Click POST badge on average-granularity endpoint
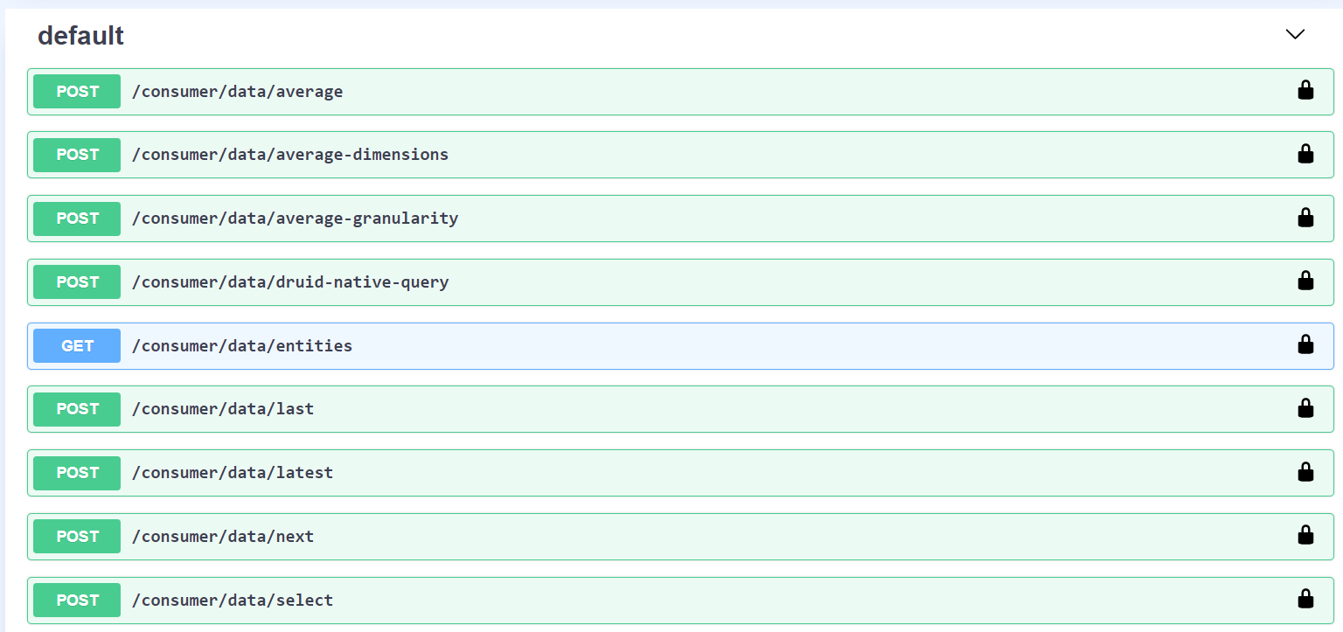1343x632 pixels. (77, 219)
